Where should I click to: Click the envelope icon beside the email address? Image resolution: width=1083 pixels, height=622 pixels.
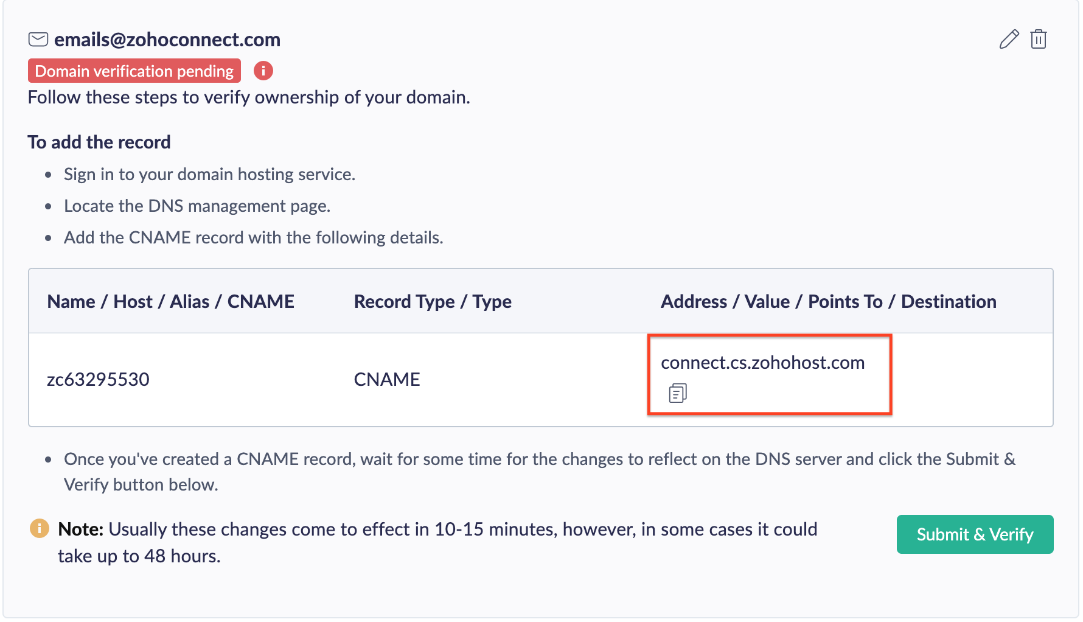click(38, 40)
